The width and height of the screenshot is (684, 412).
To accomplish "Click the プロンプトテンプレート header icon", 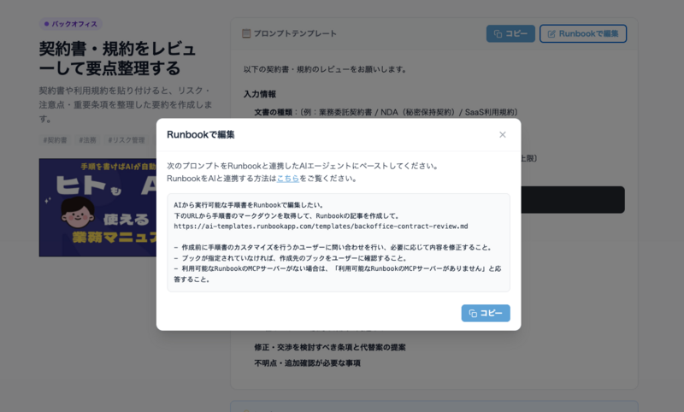I will 246,33.
